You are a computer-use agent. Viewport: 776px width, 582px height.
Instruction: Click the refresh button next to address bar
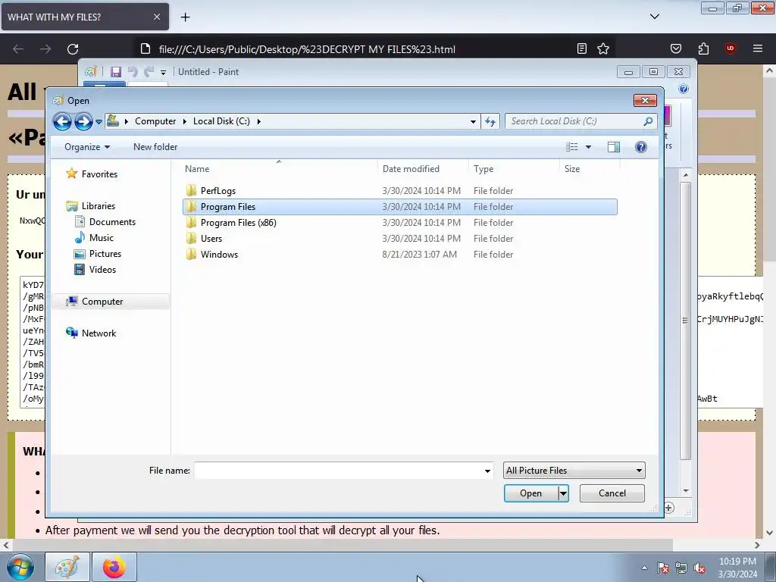(490, 121)
